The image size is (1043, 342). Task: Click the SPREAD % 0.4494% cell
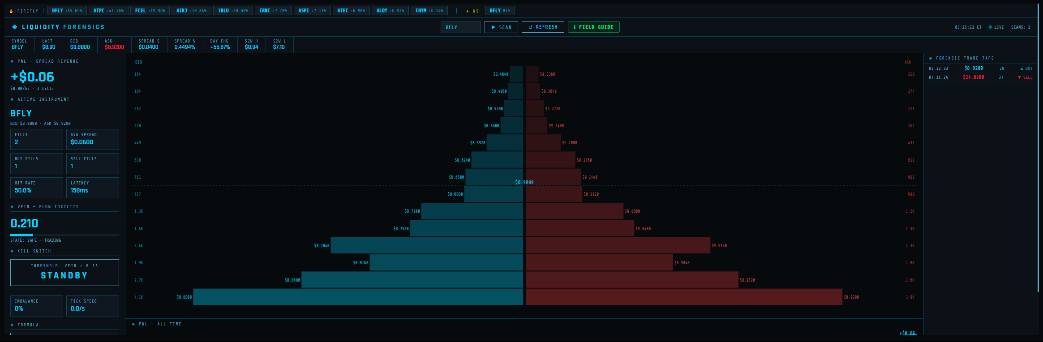[x=185, y=44]
